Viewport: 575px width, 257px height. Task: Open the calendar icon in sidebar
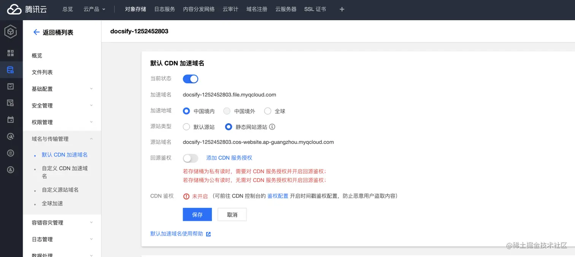[11, 120]
